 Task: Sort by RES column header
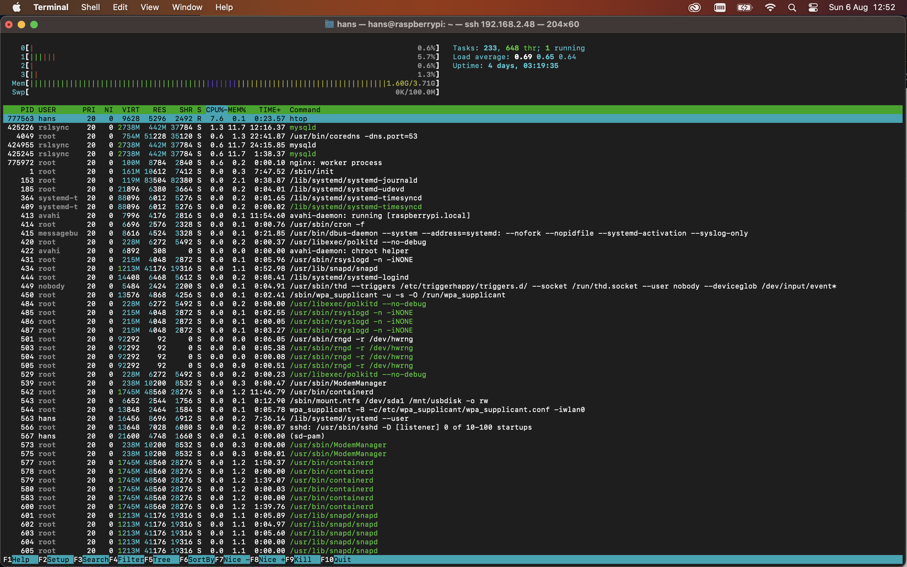(159, 110)
